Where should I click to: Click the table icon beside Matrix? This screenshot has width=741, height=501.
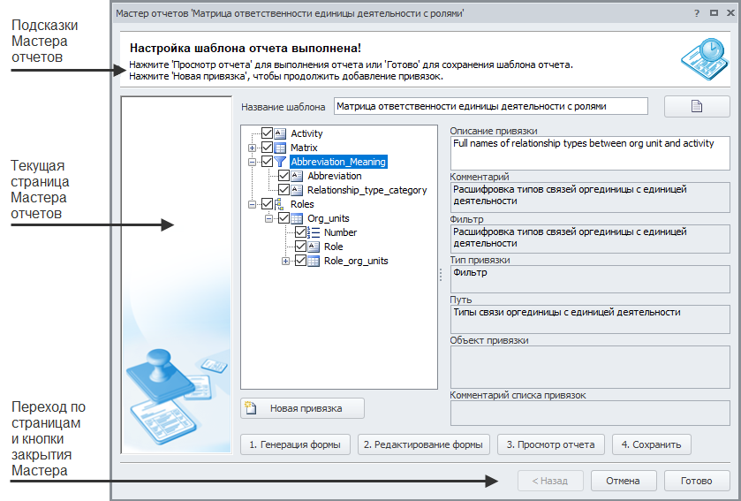click(x=280, y=148)
